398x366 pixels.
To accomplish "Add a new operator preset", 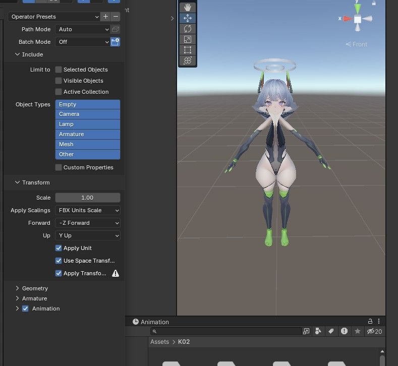I will tap(105, 17).
